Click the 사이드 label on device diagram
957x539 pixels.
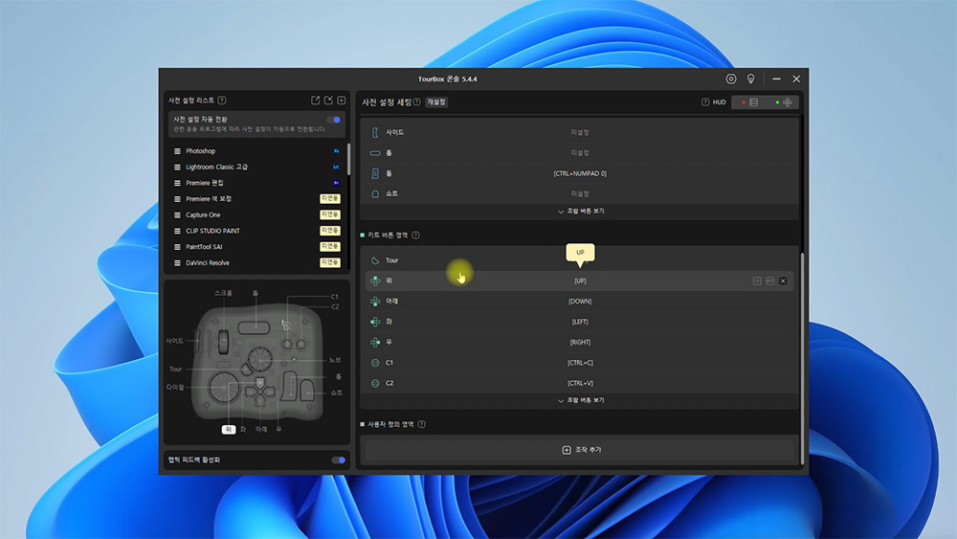[x=174, y=341]
